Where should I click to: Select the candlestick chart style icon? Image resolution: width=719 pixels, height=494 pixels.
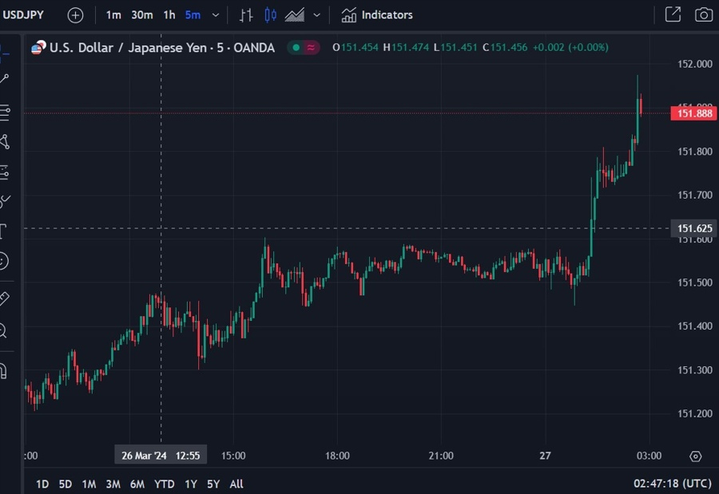(x=271, y=15)
